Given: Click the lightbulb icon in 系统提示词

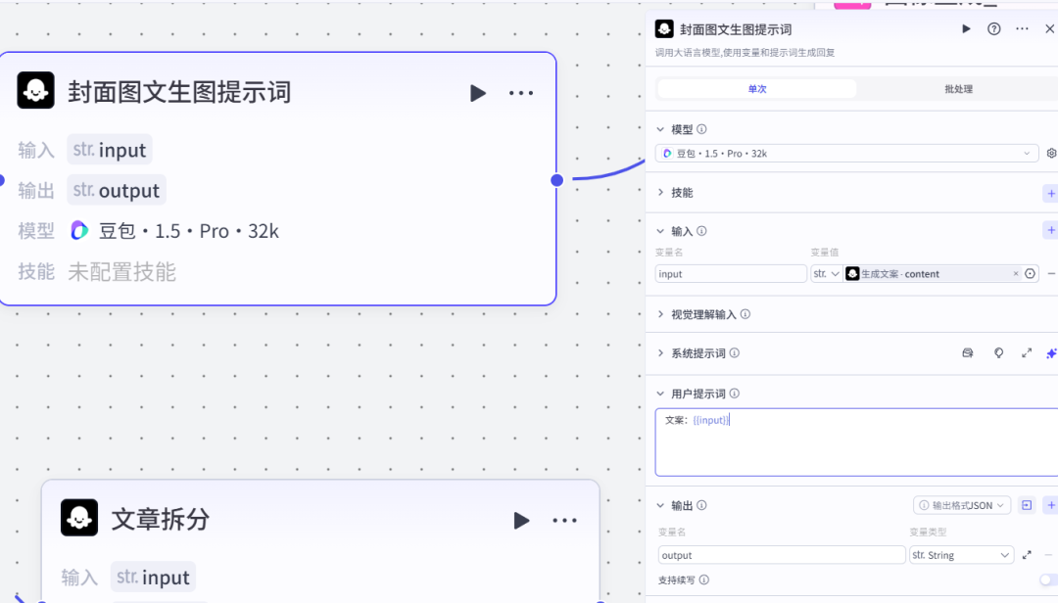Looking at the screenshot, I should (998, 352).
